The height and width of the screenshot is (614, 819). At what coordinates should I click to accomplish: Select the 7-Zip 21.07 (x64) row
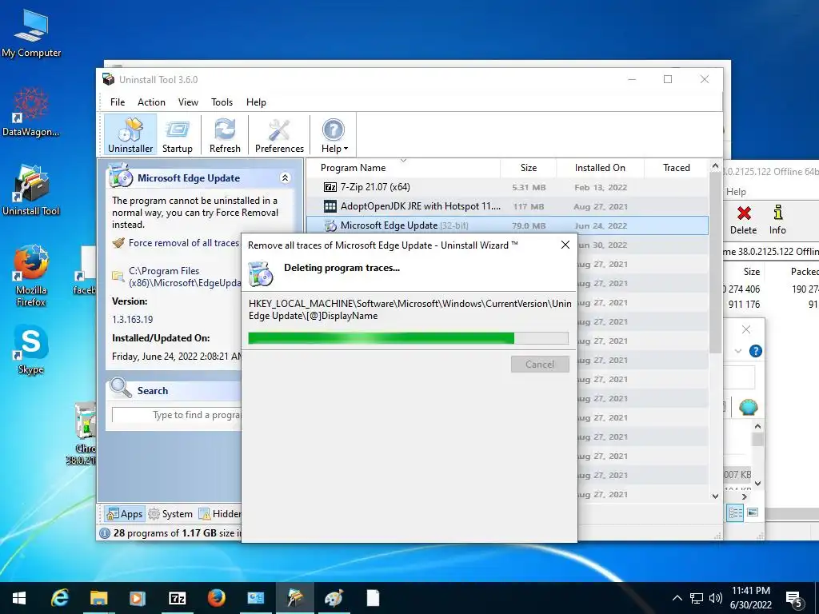[x=507, y=187]
